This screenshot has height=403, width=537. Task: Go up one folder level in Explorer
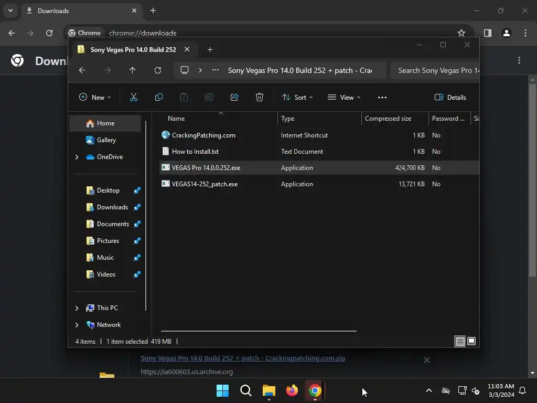point(133,70)
